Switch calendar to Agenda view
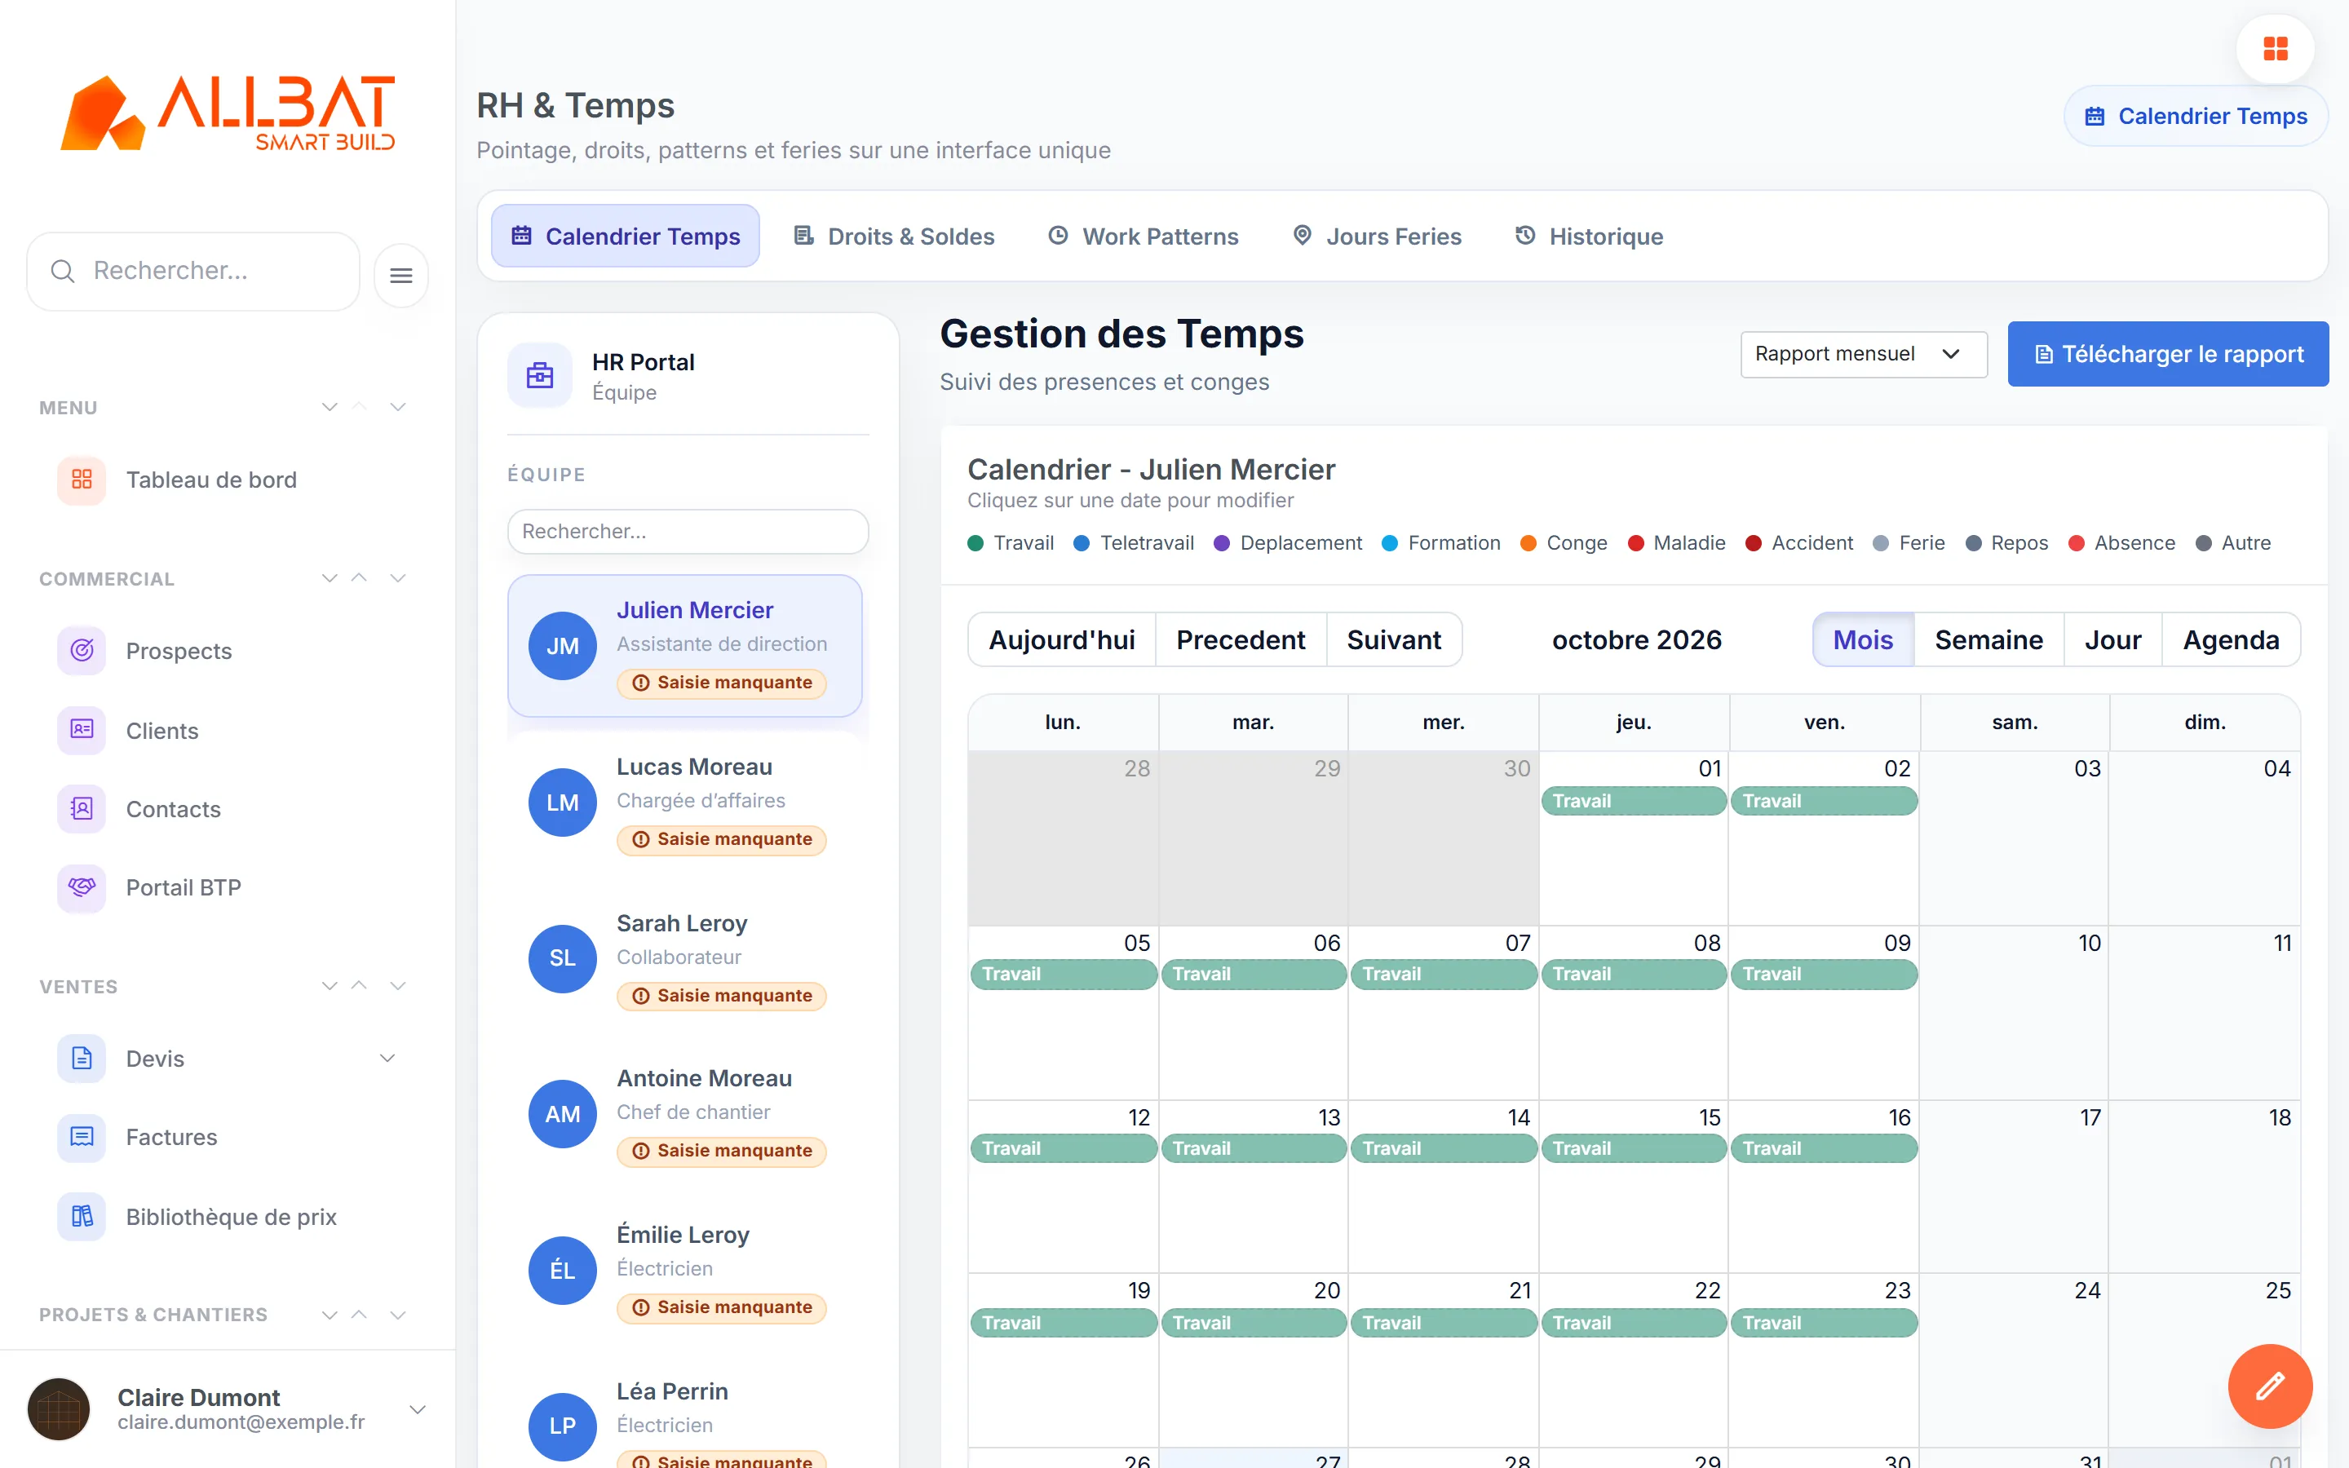Viewport: 2349px width, 1468px height. 2231,640
